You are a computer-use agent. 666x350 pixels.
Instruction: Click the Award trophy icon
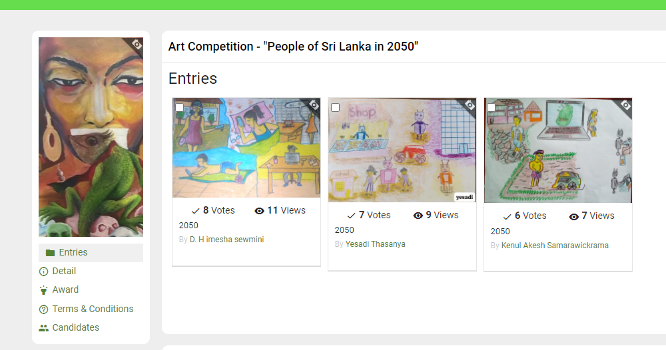click(44, 290)
